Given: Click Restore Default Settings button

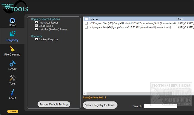Looking at the screenshot, I should (x=54, y=104).
